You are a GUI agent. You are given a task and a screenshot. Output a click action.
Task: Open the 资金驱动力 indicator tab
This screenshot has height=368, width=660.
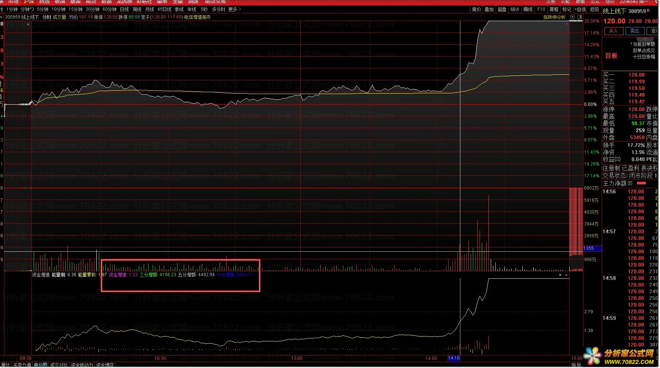82,365
